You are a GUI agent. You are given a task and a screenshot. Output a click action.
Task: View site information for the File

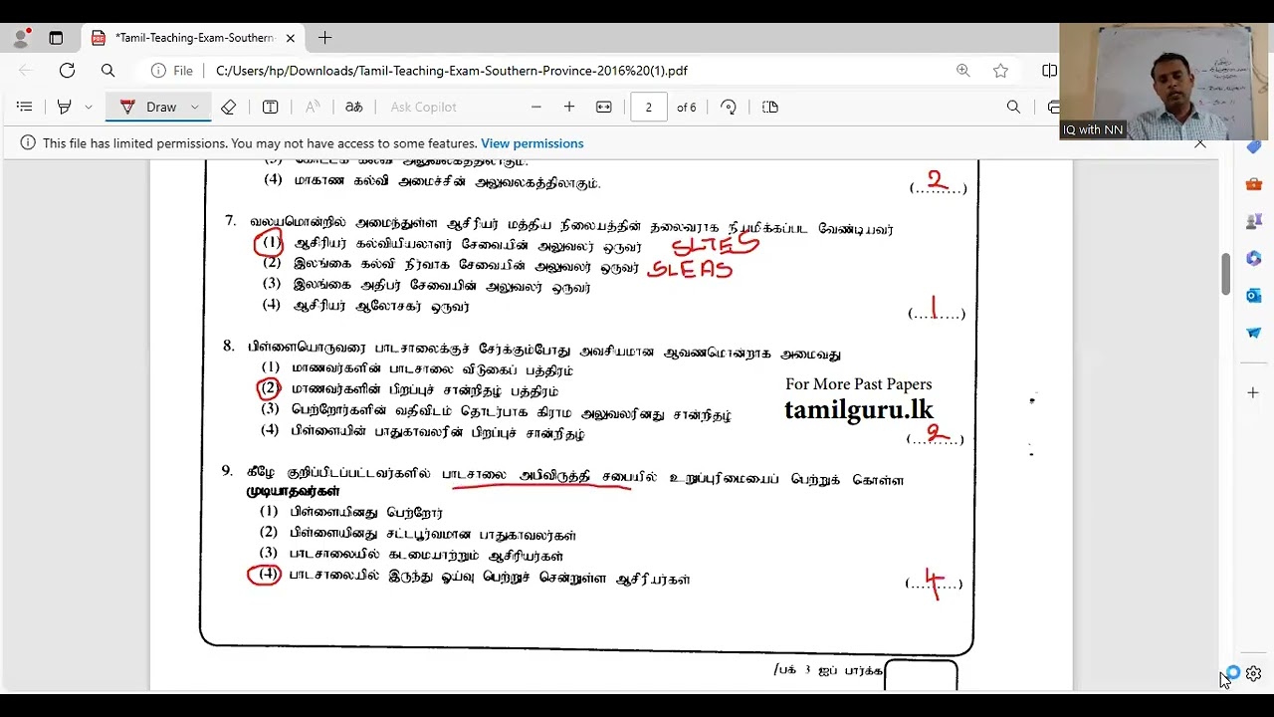[172, 71]
